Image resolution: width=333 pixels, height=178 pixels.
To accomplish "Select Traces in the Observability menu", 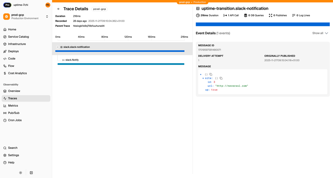I will (x=12, y=98).
